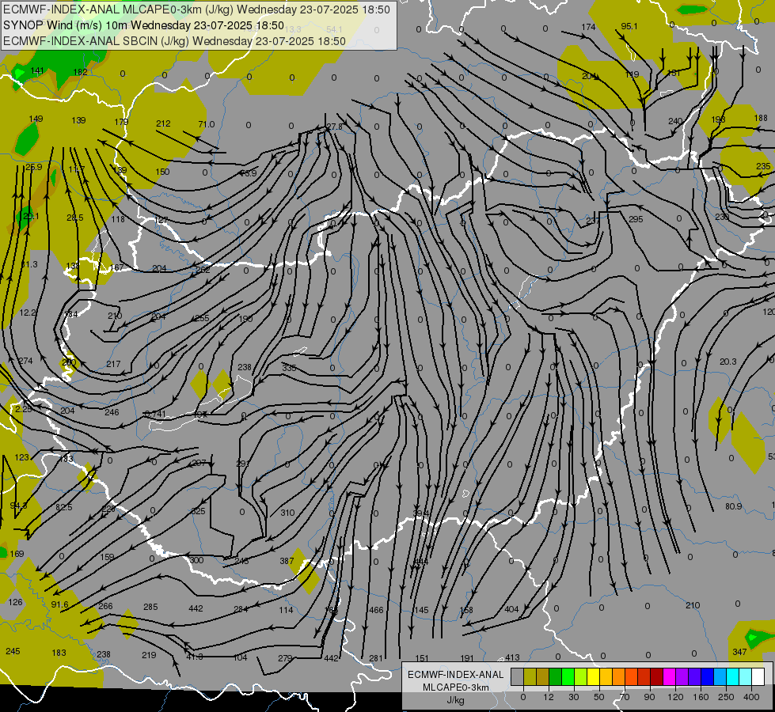Screen dimensions: 775x712
Task: Click the map value '281'
Action: 376,658
